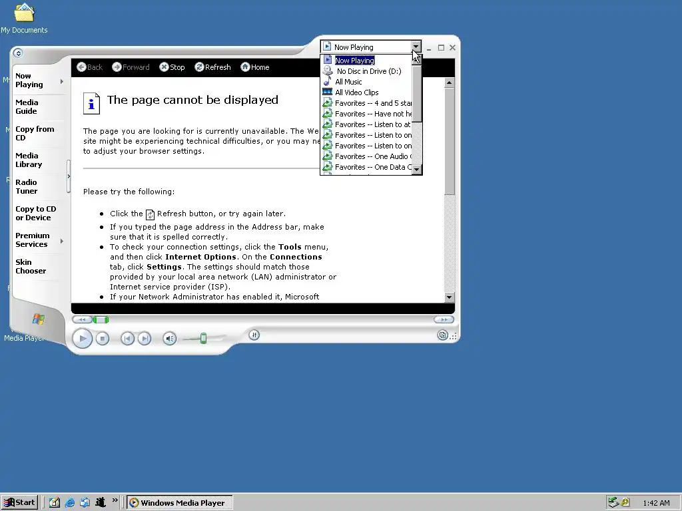Click the 1:42 AM system clock
Viewport: 682px width, 511px height.
click(x=656, y=503)
